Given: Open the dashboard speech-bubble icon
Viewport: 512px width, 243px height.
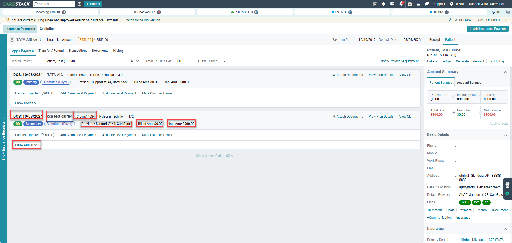Looking at the screenshot, I should (x=392, y=4).
